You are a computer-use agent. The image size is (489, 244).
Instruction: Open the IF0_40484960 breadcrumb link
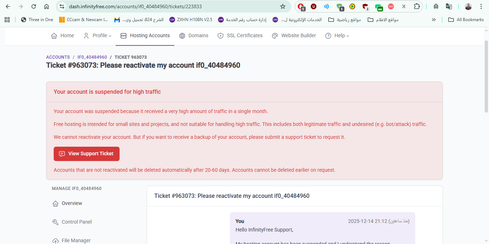[x=92, y=57]
